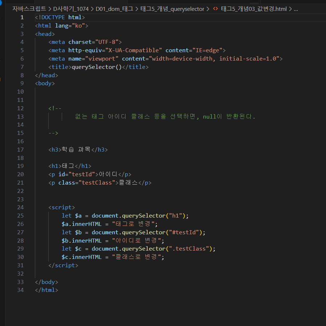Click the querySelector() title text
326x326 pixels.
coord(97,67)
